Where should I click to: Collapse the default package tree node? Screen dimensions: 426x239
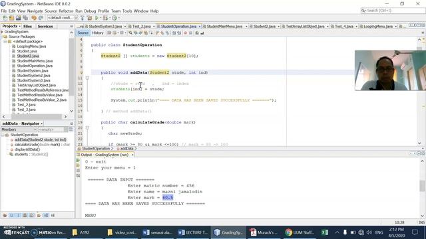click(x=5, y=41)
